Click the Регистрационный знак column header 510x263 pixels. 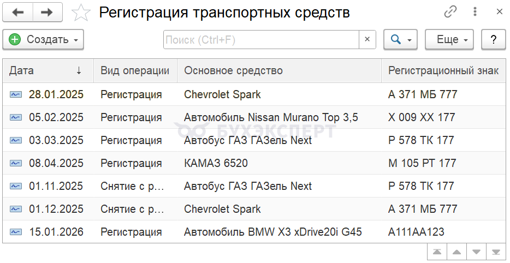tap(443, 70)
